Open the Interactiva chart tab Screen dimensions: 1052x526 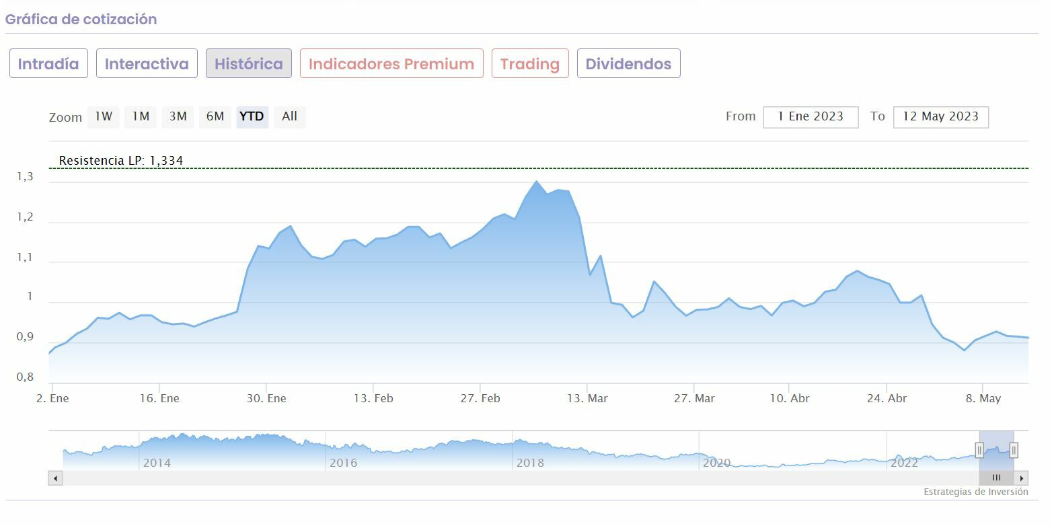[x=147, y=64]
